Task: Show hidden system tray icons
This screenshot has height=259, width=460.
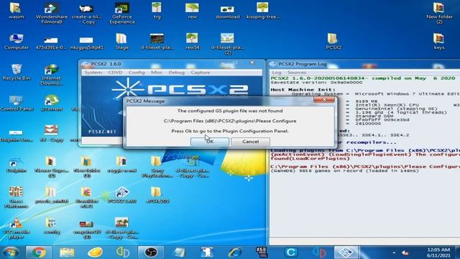Action: (x=394, y=253)
